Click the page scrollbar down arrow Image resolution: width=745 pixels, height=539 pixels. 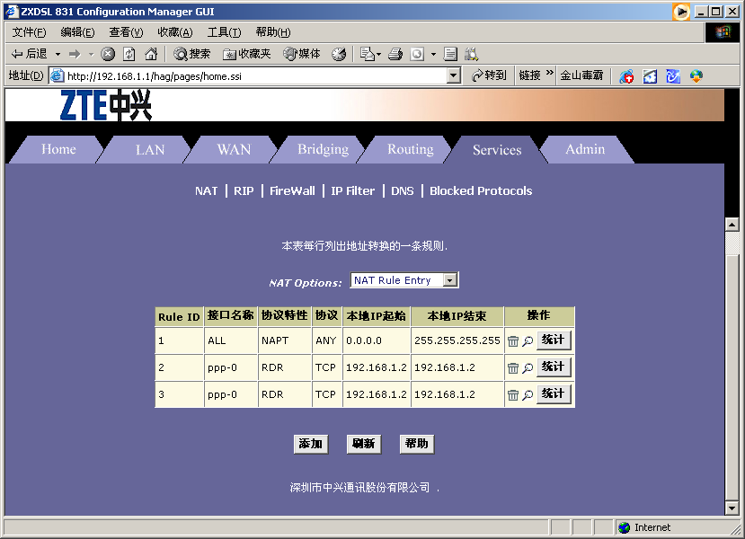pyautogui.click(x=732, y=508)
